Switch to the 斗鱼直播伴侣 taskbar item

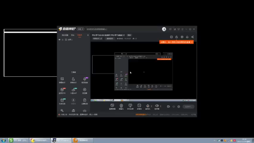[x=83, y=140]
